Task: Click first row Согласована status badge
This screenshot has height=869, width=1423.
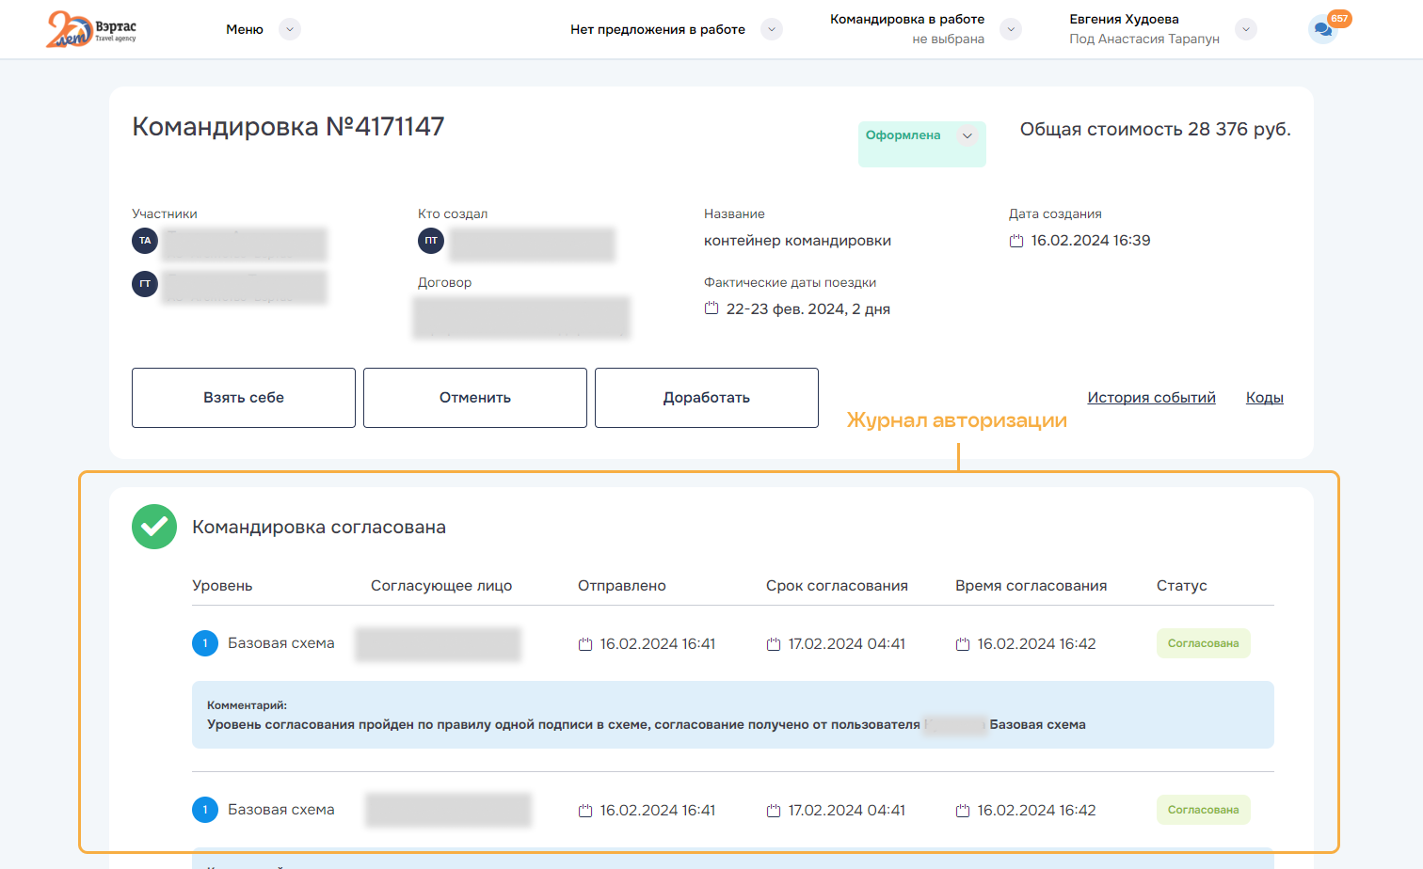Action: (x=1204, y=643)
